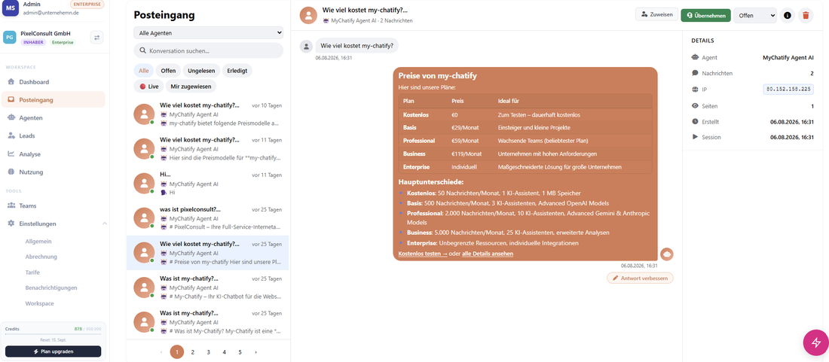Image resolution: width=829 pixels, height=362 pixels.
Task: Select the Offen filter chip
Action: [x=168, y=70]
